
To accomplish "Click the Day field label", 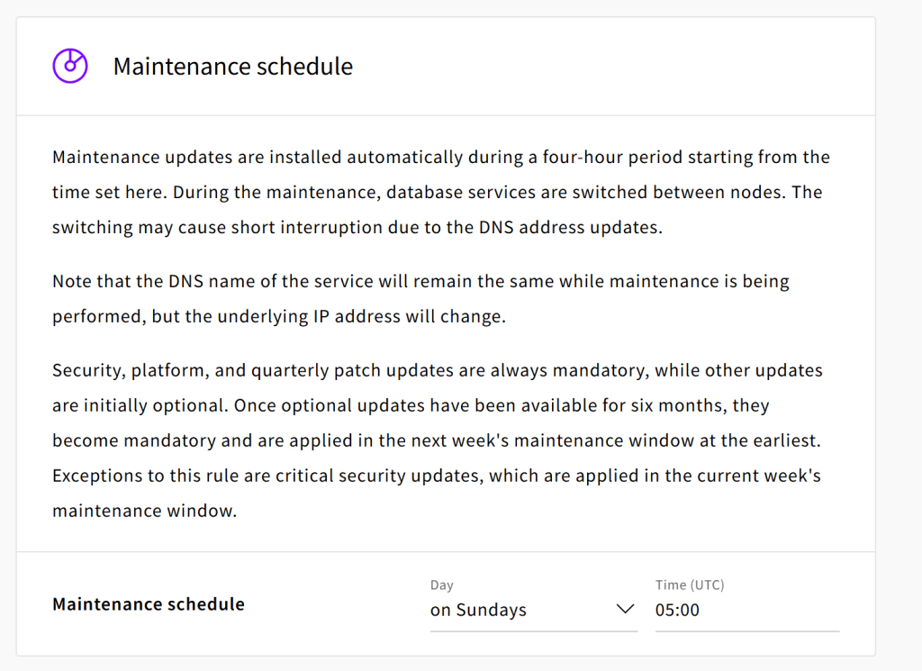I will click(x=441, y=585).
